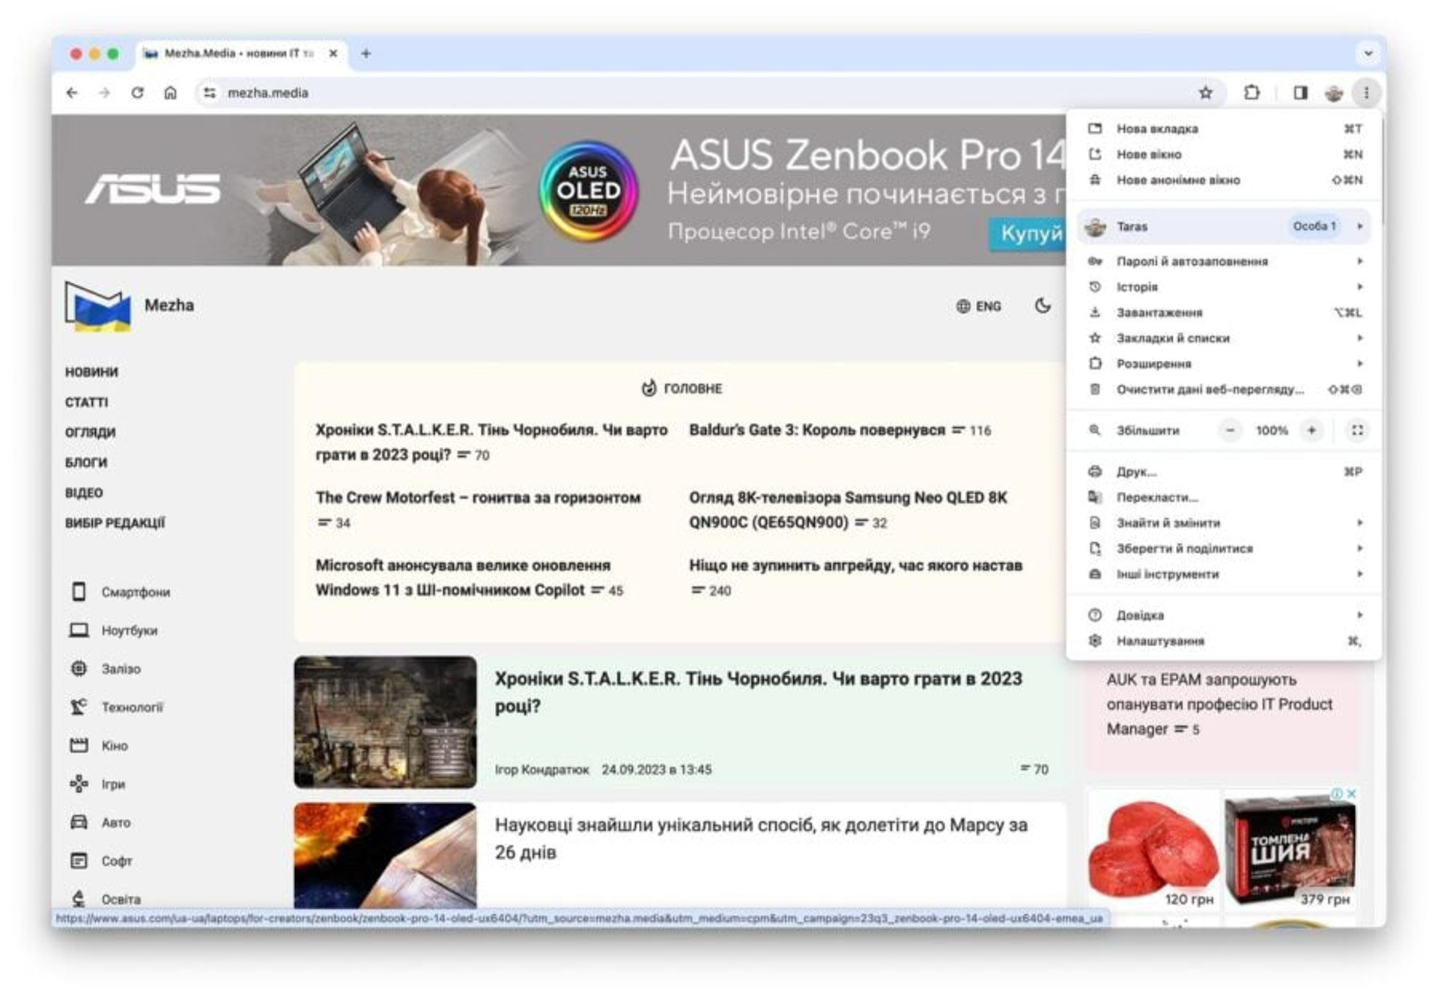Open 'Нове анонімне вікно'

(1224, 180)
